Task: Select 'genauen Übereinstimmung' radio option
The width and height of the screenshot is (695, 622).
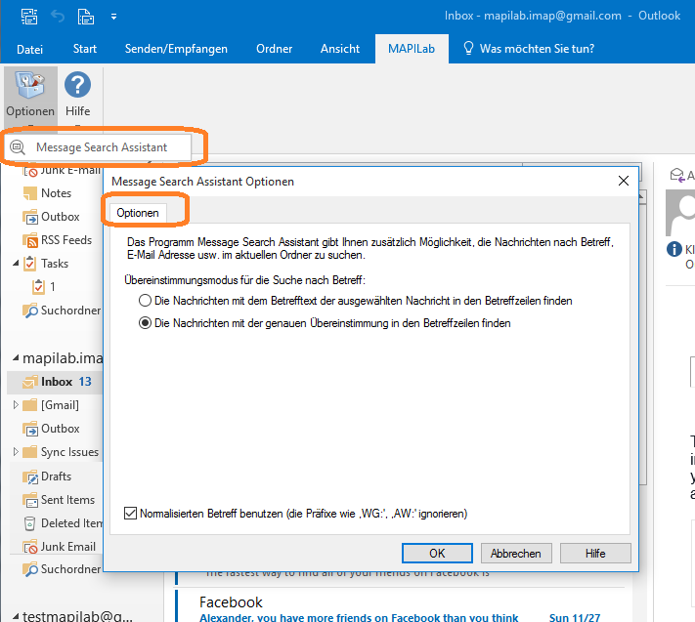Action: [x=145, y=323]
